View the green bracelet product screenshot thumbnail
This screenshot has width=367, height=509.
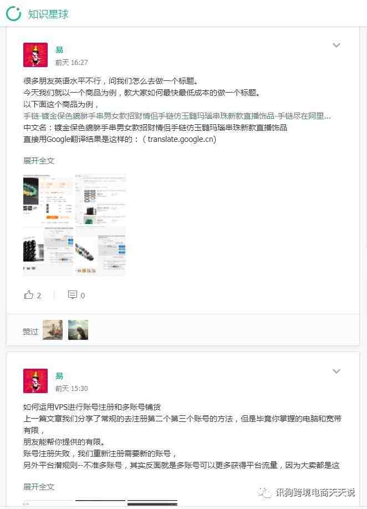48,200
